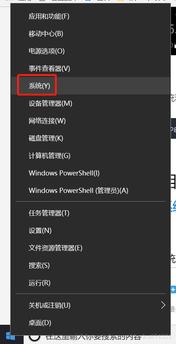The width and height of the screenshot is (176, 344).
Task: Start Windows PowerShell(I)
Action: [91, 173]
